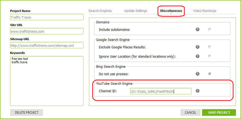
Task: Select the Miscellaneous tab
Action: [171, 11]
